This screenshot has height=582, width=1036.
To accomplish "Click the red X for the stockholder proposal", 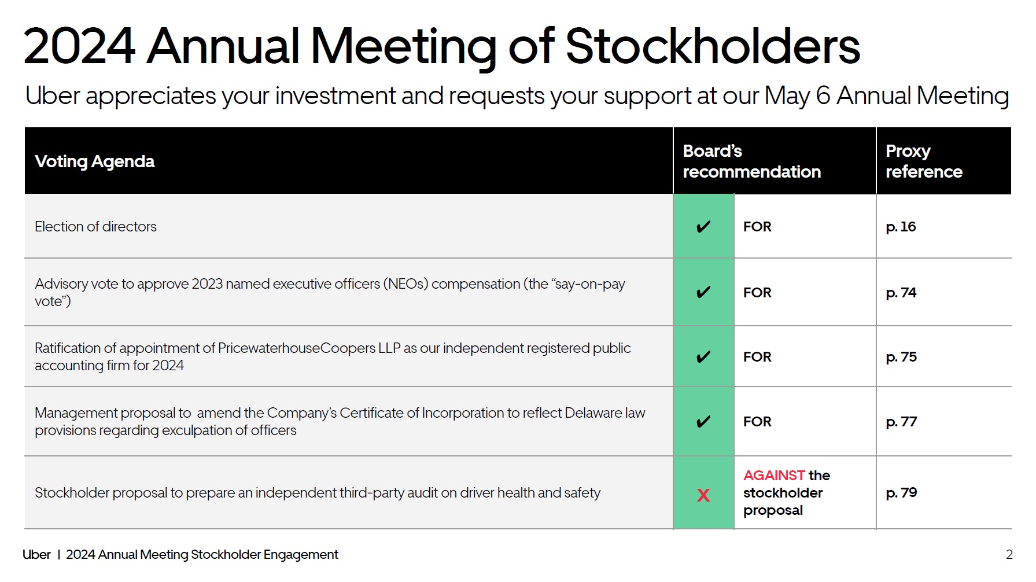I will 703,495.
